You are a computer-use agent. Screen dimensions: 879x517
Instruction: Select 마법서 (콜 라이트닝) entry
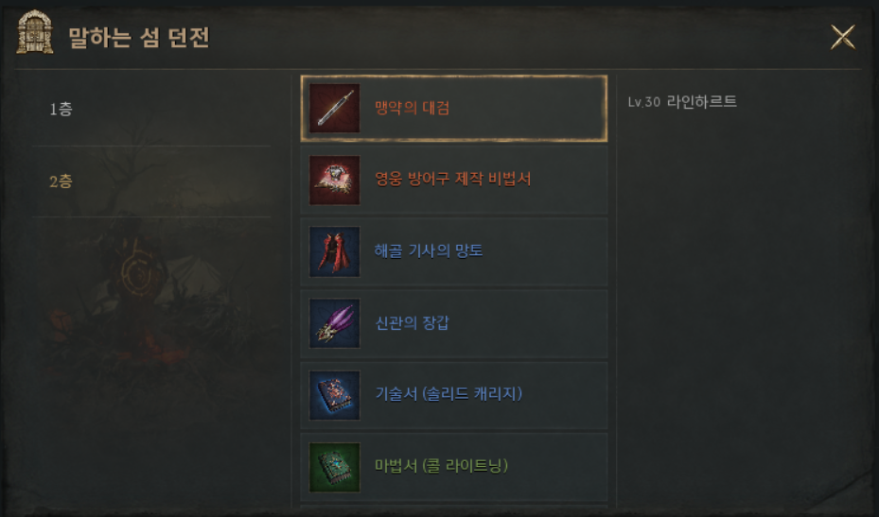tap(454, 467)
